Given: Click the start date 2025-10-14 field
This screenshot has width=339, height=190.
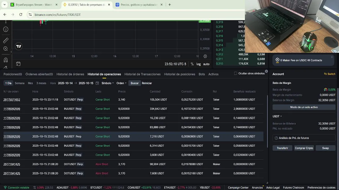Looking at the screenshot, I should (x=65, y=83).
